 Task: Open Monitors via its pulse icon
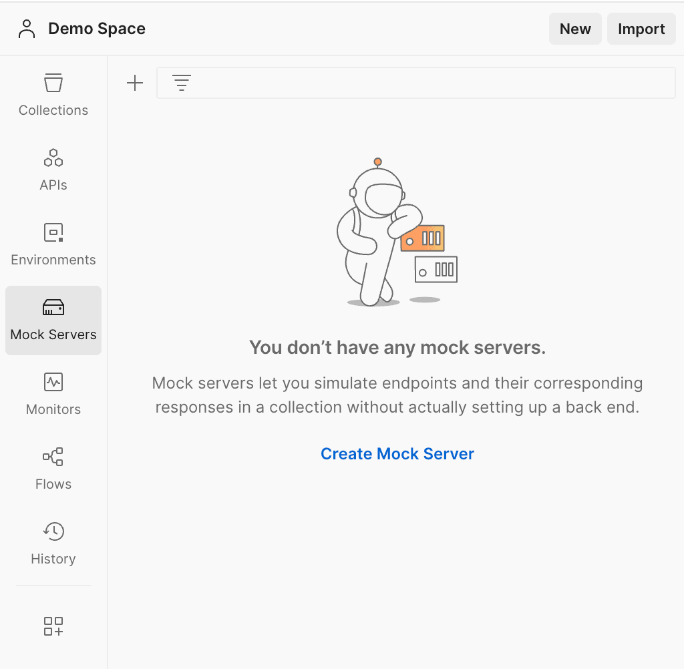tap(53, 383)
